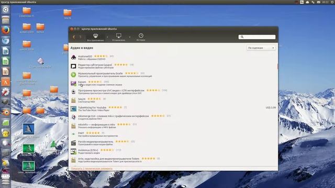Viewport: 335px width, 188px height.
Task: Launch Firefox from the launcher
Action: [x=6, y=30]
